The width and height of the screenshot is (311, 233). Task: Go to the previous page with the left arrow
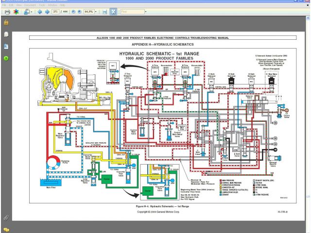(x=39, y=11)
